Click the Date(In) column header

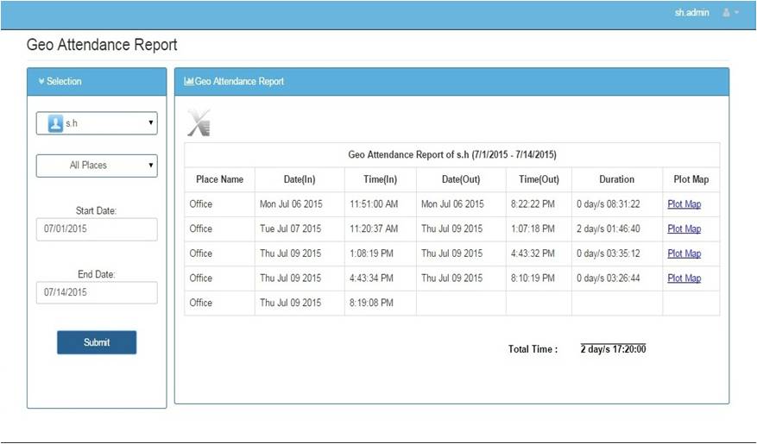click(300, 179)
